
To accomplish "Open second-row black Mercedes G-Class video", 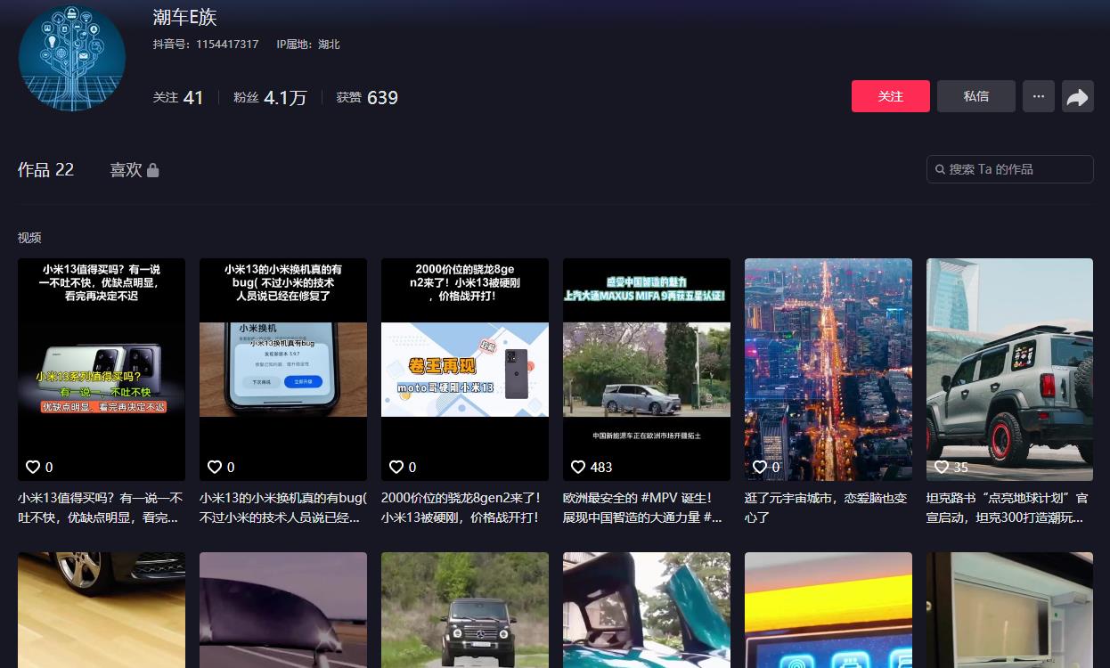I will [x=465, y=610].
